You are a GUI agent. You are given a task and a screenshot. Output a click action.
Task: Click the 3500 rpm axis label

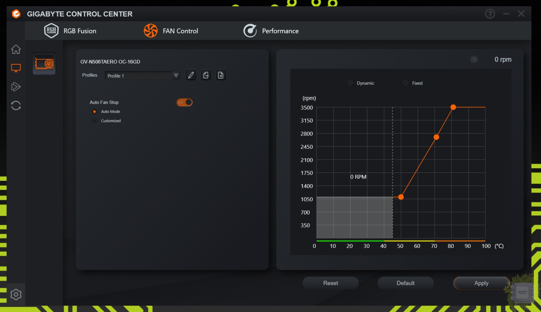(307, 108)
